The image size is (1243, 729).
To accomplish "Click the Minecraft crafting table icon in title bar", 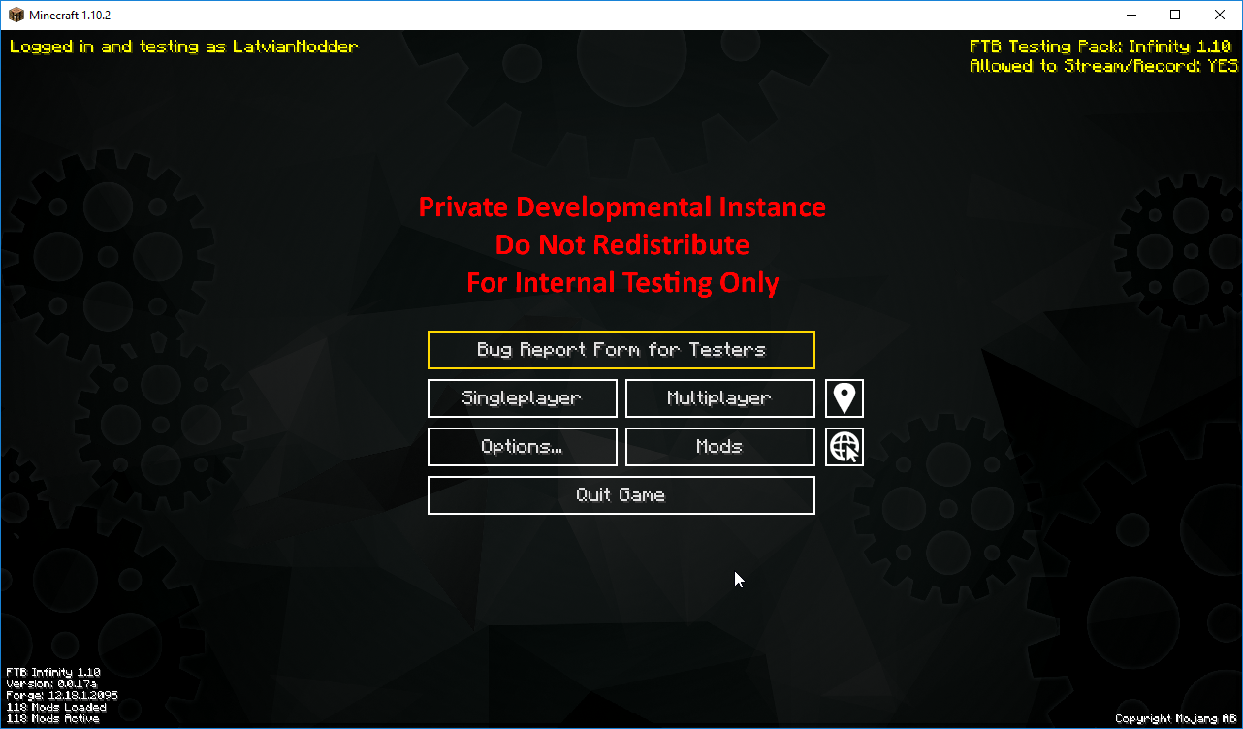I will [x=16, y=15].
